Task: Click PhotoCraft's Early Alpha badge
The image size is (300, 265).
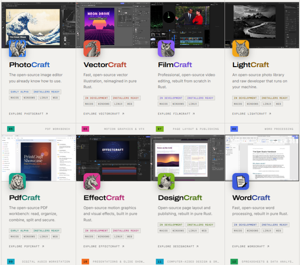Action: pos(20,92)
